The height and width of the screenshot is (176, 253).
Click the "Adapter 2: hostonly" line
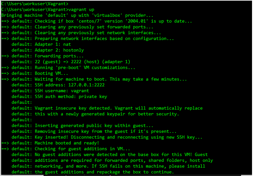(59, 50)
